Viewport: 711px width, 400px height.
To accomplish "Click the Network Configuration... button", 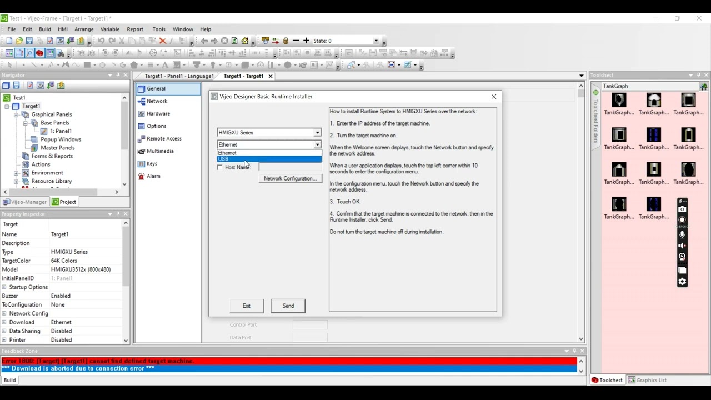I will (290, 178).
